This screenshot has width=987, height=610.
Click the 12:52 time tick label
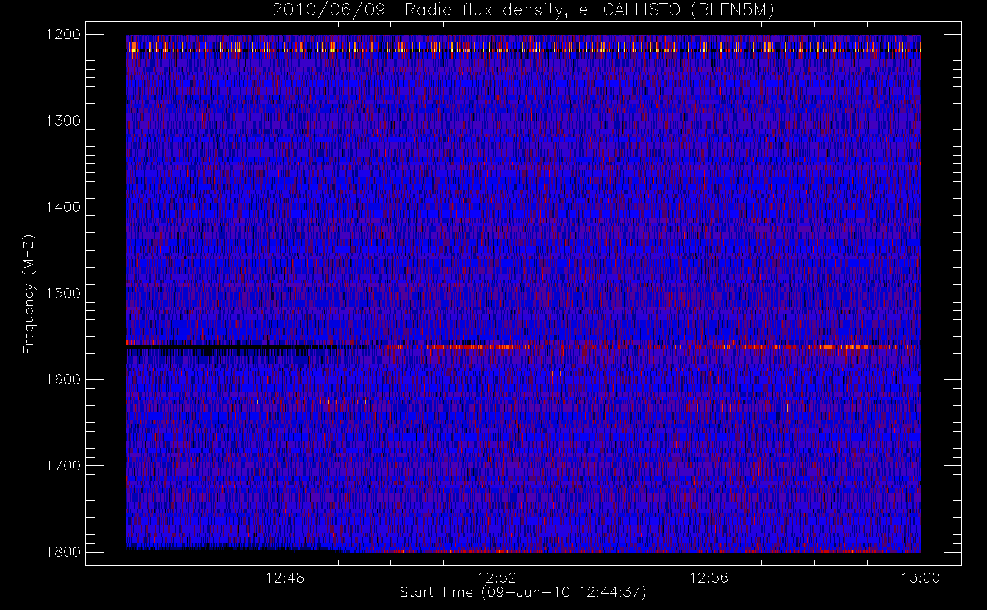coord(497,578)
